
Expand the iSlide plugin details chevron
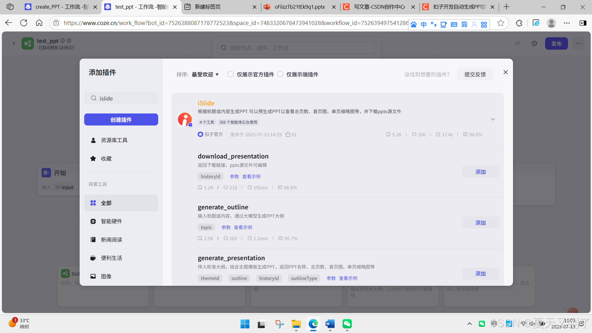[493, 119]
